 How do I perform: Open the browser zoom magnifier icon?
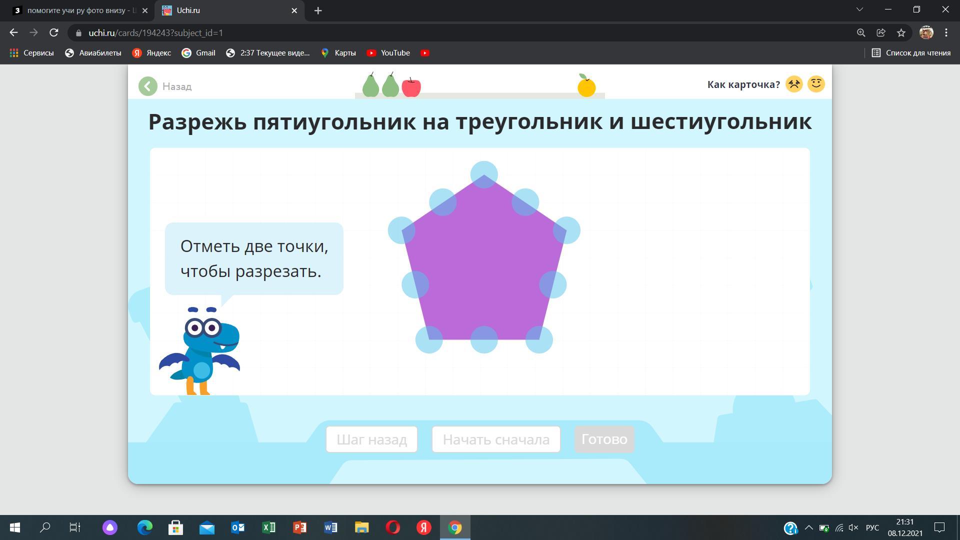coord(861,33)
